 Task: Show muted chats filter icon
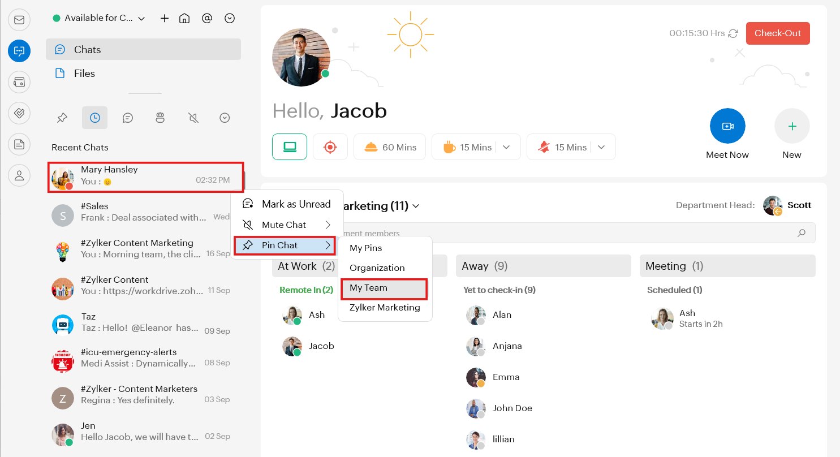pos(193,118)
